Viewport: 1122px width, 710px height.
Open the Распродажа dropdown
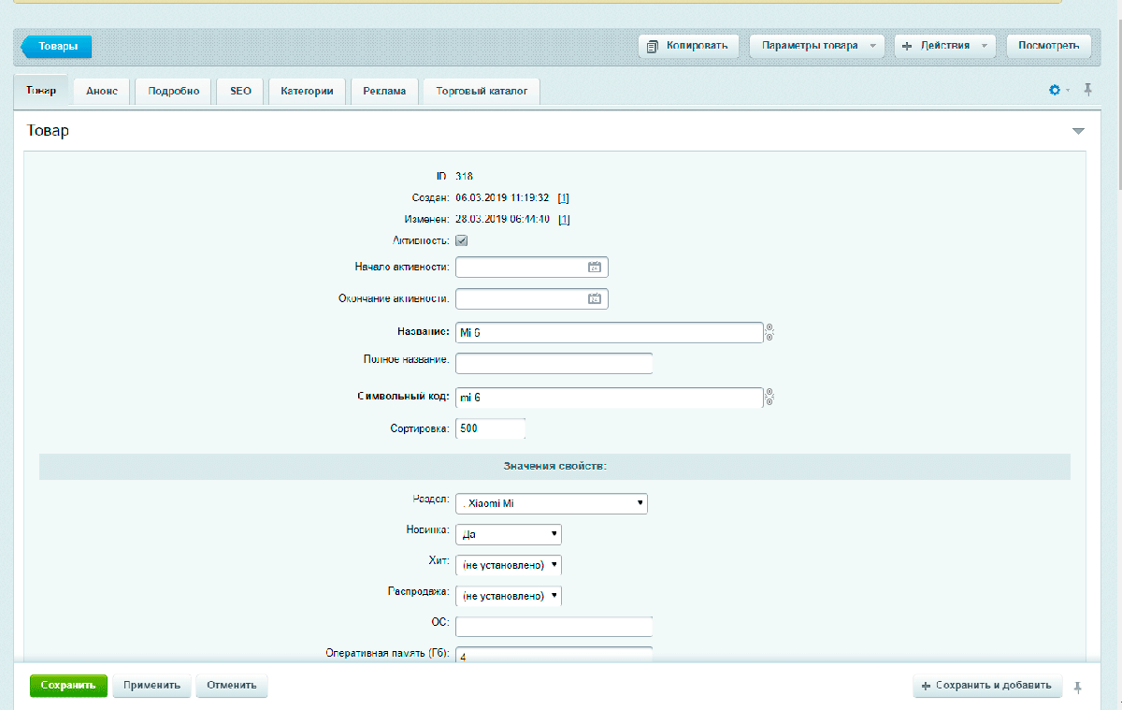(x=509, y=596)
